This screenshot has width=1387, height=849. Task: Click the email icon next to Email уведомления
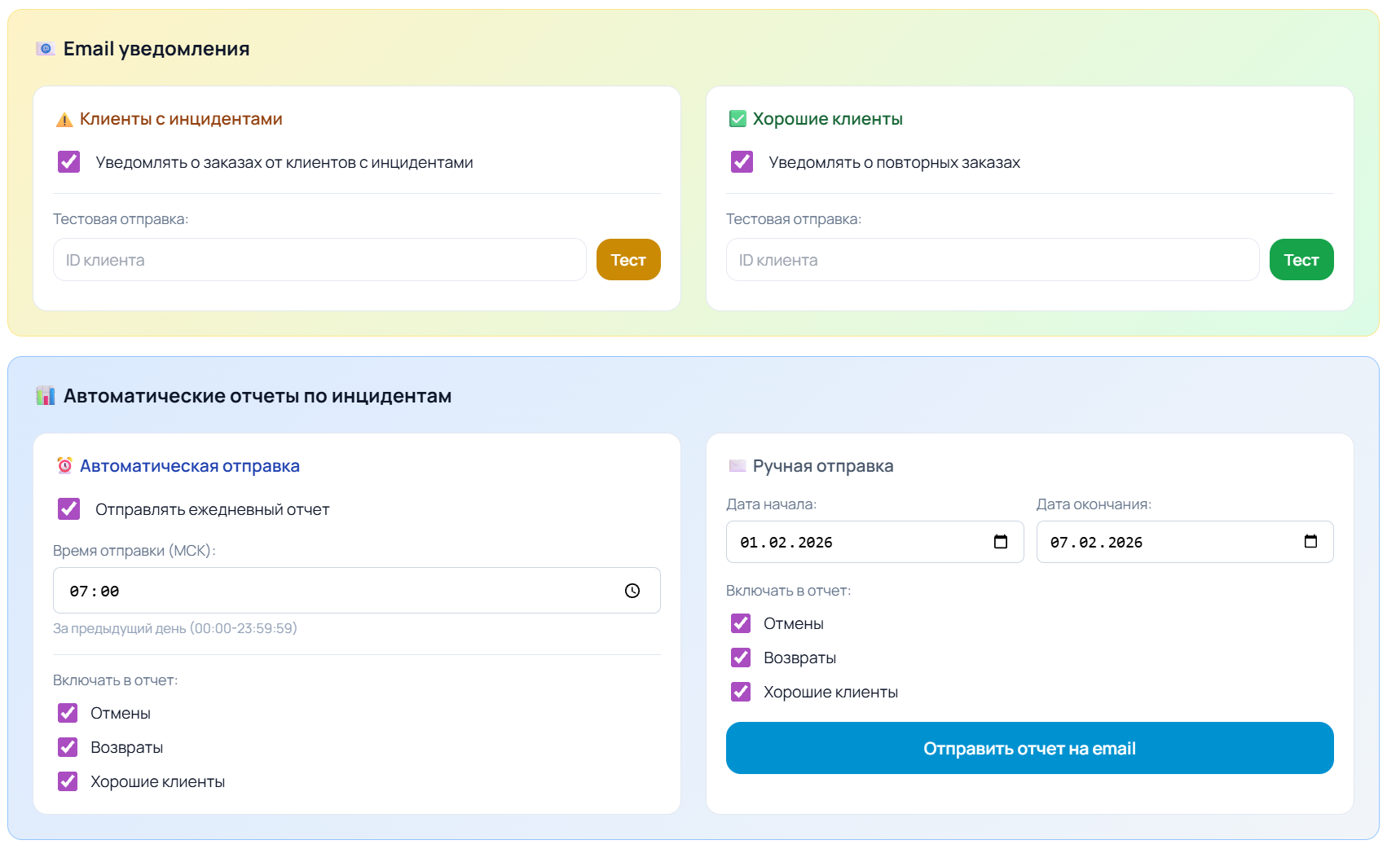tap(45, 48)
